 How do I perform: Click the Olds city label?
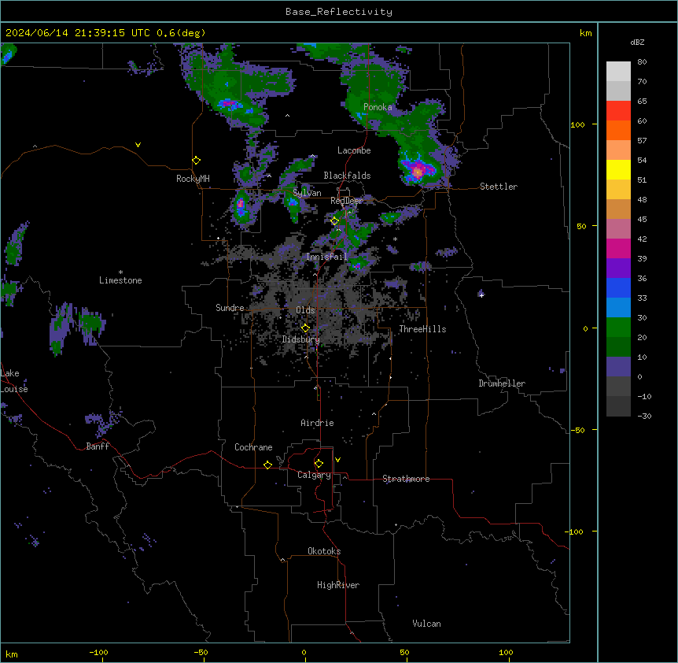pos(305,310)
